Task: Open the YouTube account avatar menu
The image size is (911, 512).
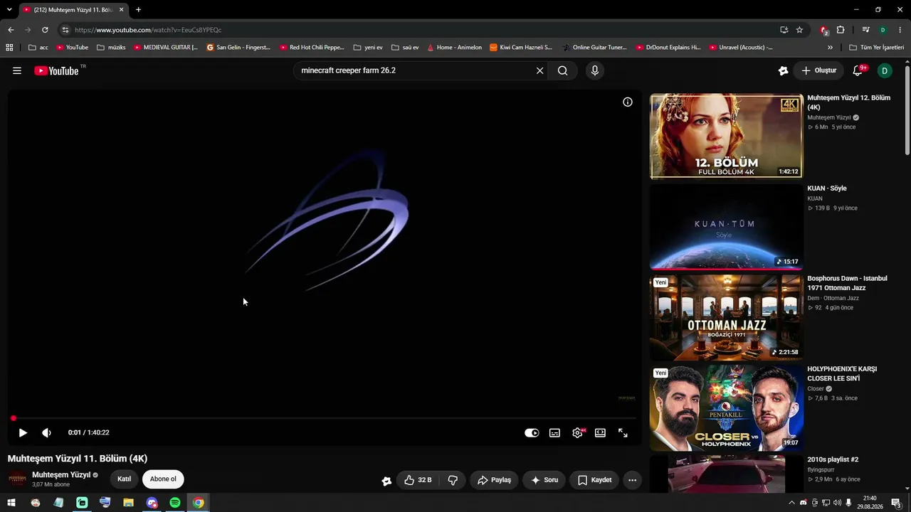Action: [885, 70]
